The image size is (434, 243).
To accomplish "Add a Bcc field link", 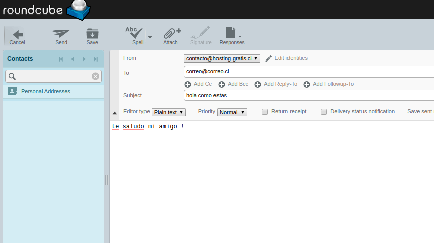I will [x=238, y=84].
